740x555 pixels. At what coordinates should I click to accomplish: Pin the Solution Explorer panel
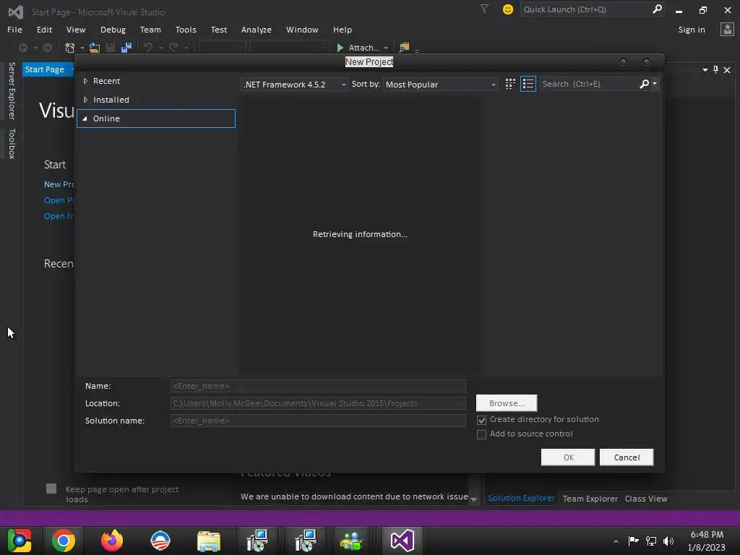[x=716, y=70]
